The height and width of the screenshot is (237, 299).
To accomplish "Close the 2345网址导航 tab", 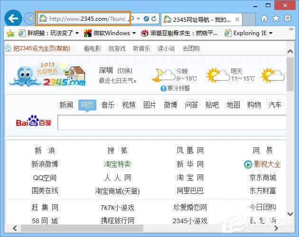I will [237, 19].
